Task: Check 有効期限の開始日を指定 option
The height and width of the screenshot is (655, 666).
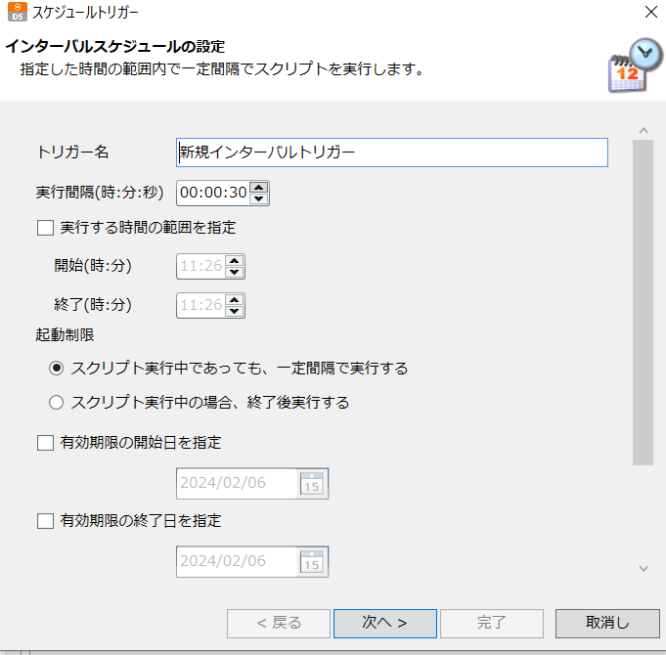Action: coord(45,442)
